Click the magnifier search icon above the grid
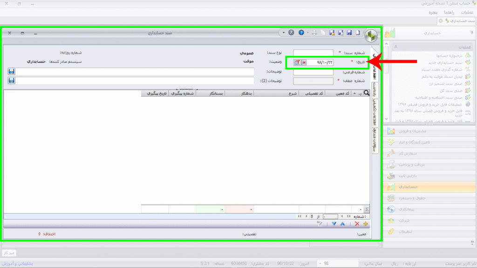Screen dimensions: 477x268 tap(367, 93)
